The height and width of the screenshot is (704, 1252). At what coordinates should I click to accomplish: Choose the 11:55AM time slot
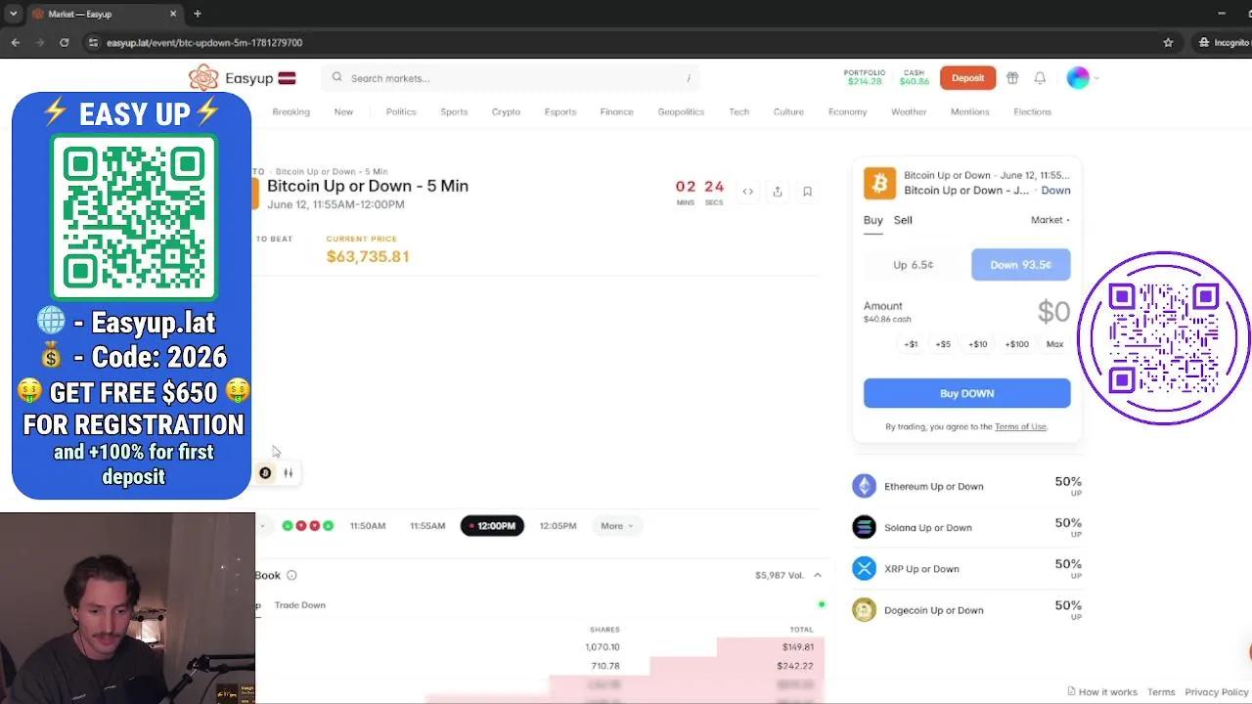(x=427, y=526)
